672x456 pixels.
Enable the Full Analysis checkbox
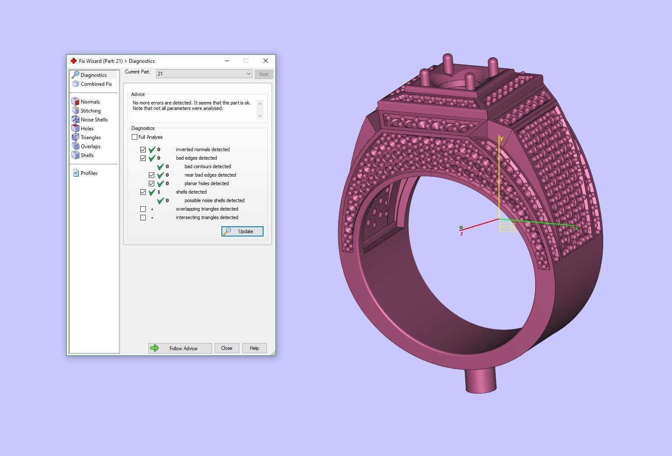(x=135, y=137)
